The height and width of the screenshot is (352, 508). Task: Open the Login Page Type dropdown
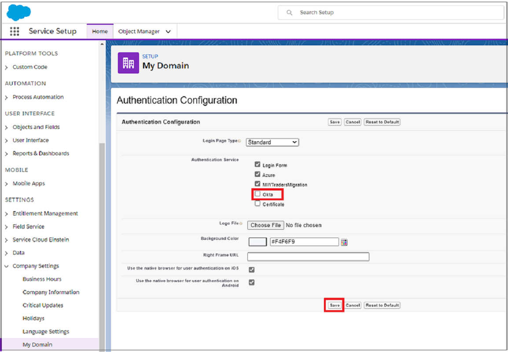point(272,142)
